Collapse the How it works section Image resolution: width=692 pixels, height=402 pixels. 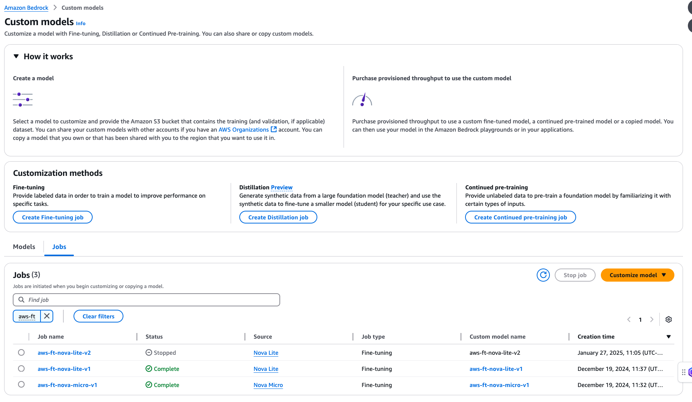[16, 56]
